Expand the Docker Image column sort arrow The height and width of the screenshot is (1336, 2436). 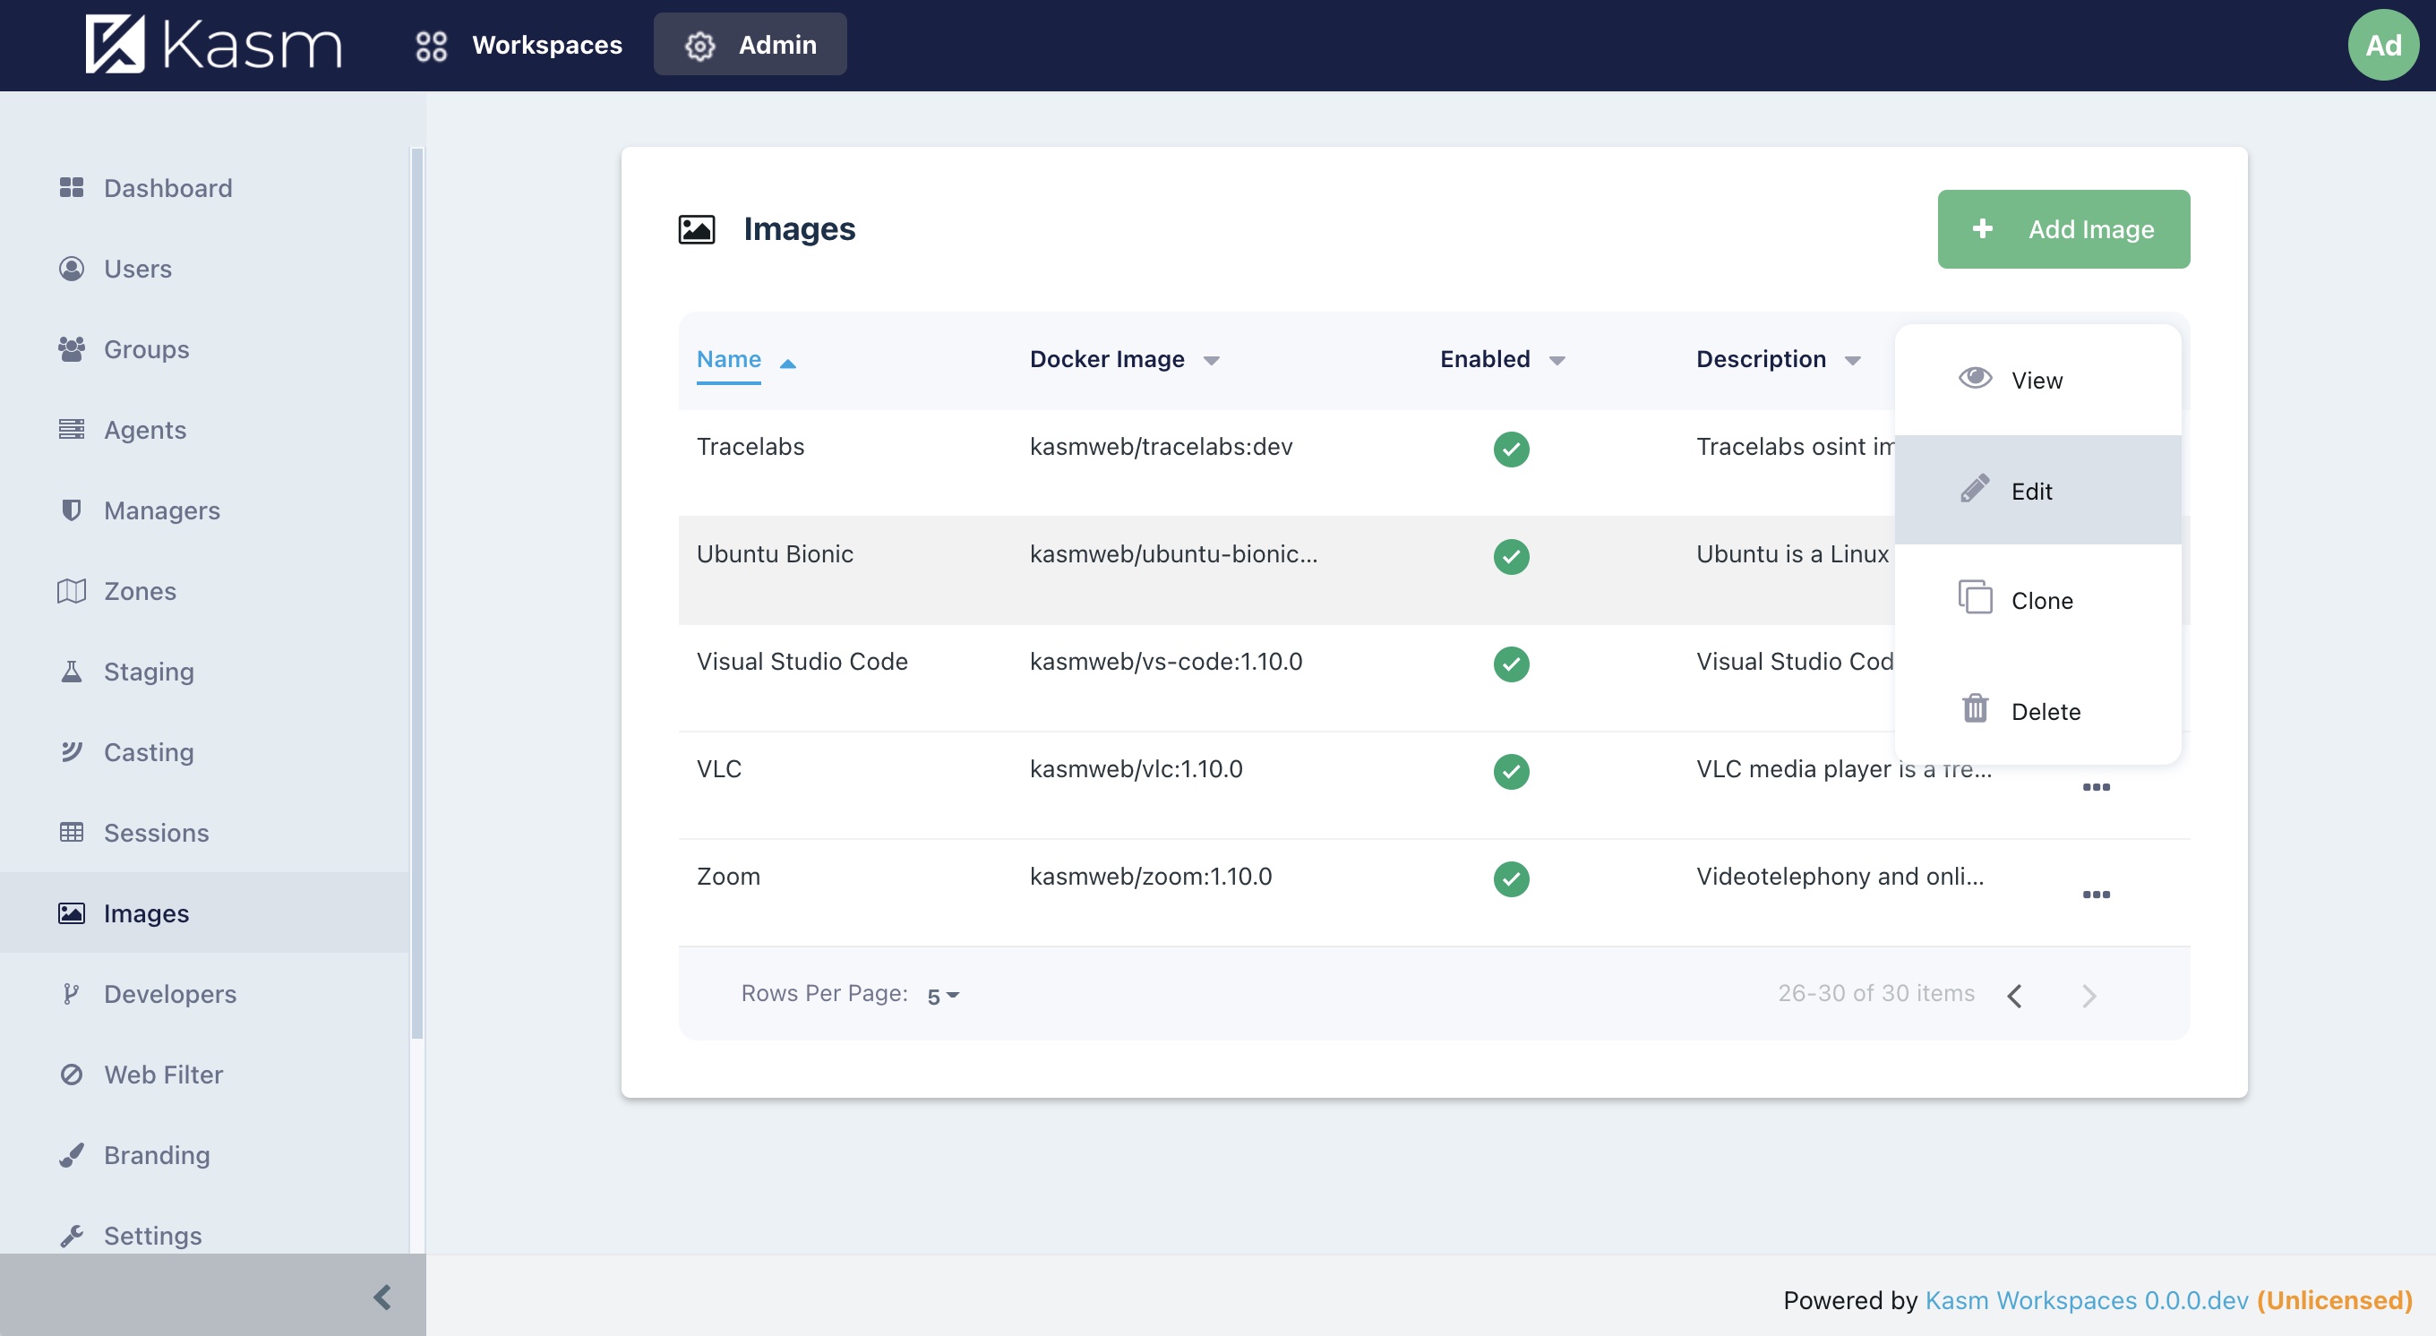pos(1211,360)
